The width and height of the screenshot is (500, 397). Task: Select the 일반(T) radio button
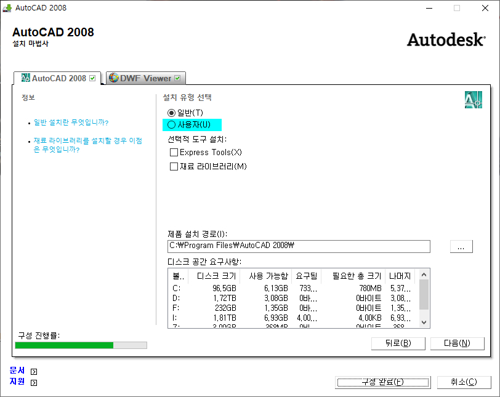[x=172, y=113]
